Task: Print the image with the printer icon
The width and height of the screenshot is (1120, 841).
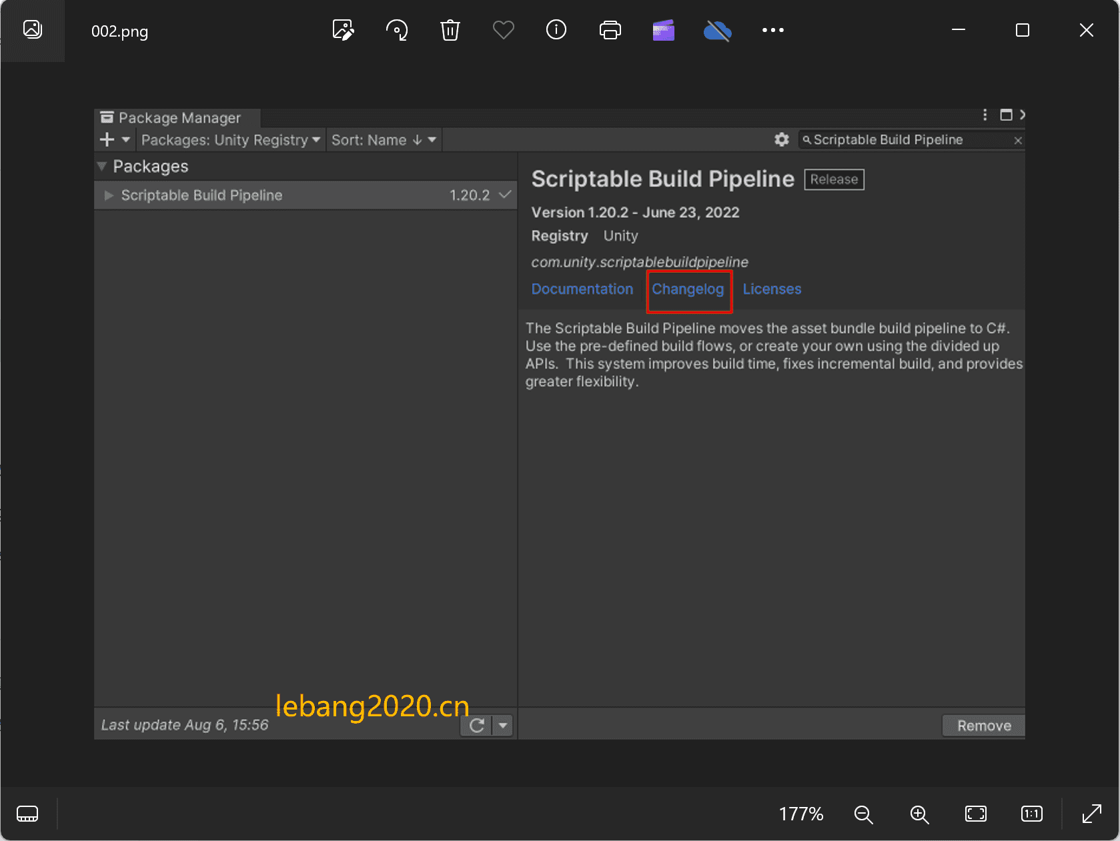Action: click(610, 30)
